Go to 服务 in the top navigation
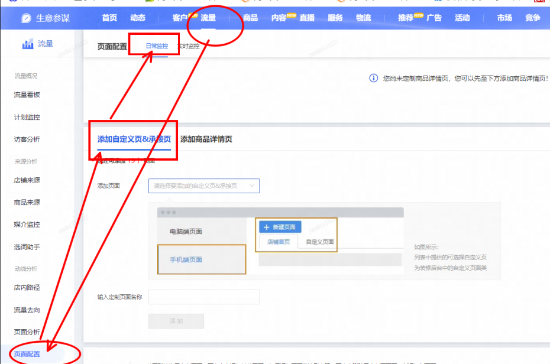The width and height of the screenshot is (550, 364). point(335,18)
